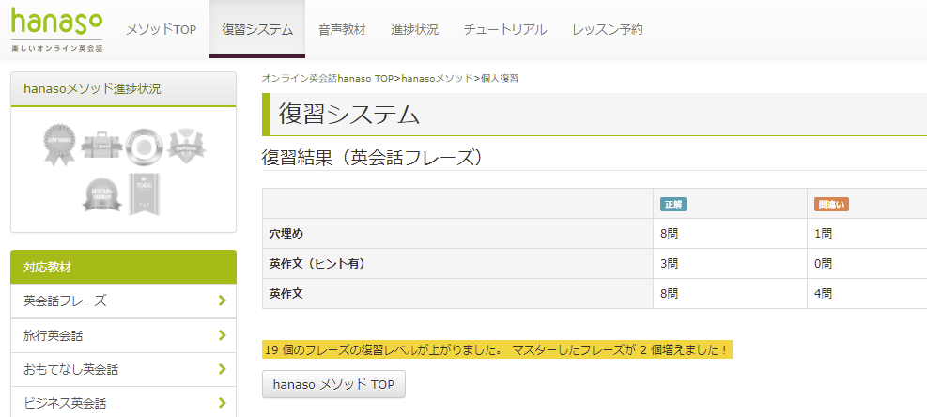Click the 復習システム page title
The height and width of the screenshot is (417, 927).
click(348, 115)
